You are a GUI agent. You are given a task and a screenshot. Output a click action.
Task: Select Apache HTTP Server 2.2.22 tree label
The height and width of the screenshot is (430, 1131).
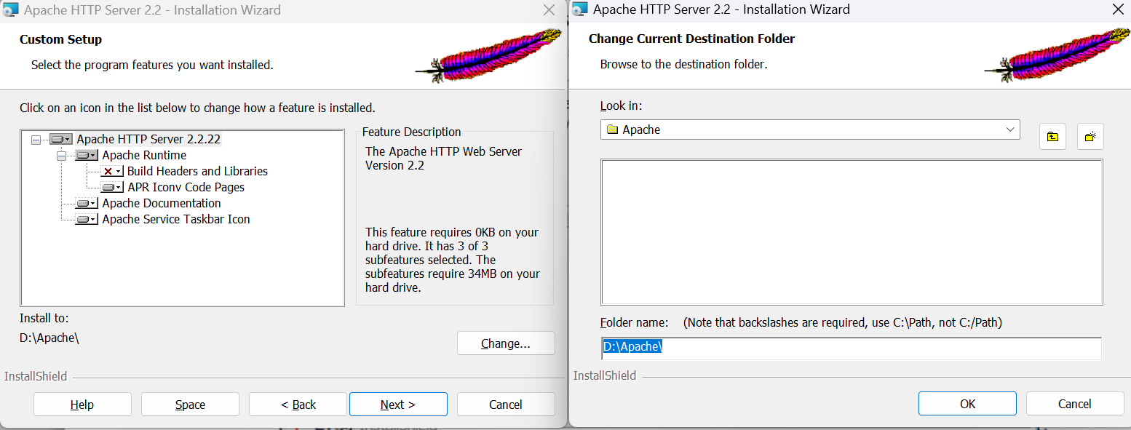point(148,139)
